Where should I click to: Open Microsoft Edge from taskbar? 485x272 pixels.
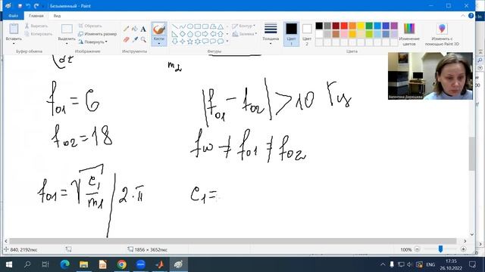coord(65,264)
